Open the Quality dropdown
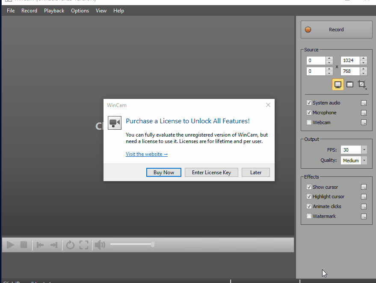 pos(364,161)
